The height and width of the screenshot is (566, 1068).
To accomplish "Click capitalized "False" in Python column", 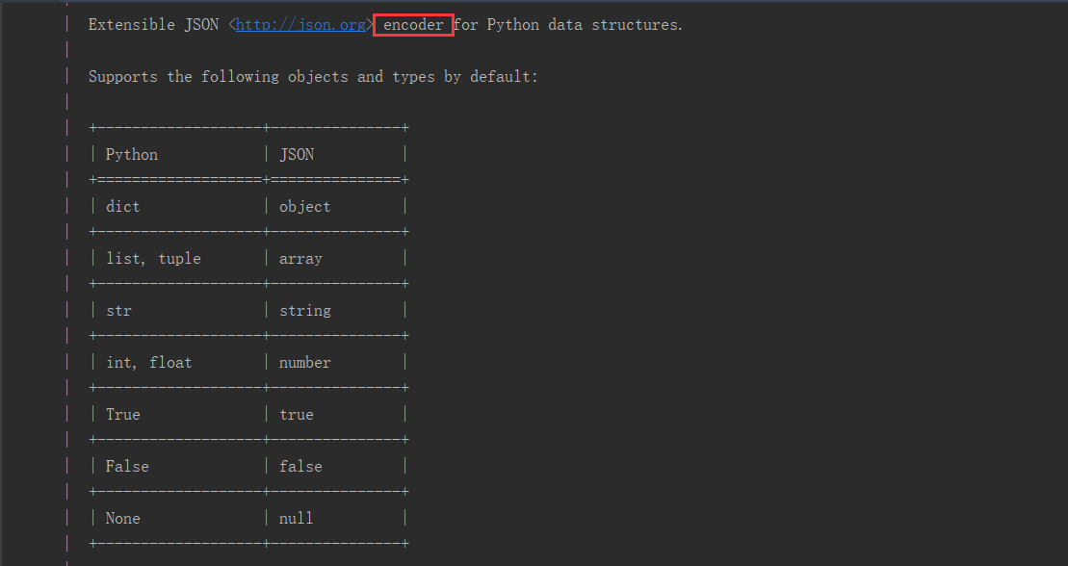I will (127, 467).
